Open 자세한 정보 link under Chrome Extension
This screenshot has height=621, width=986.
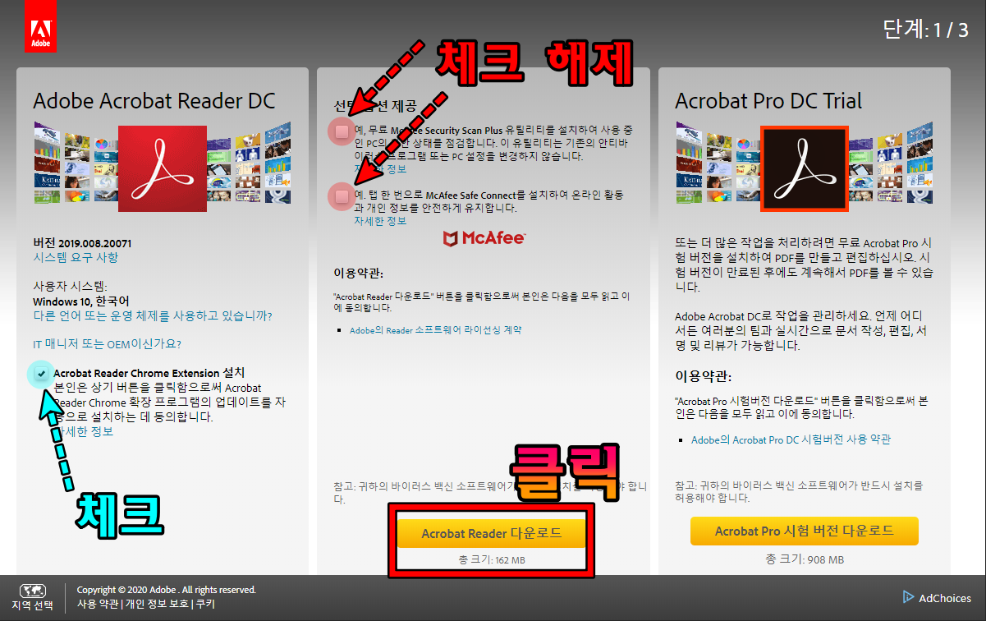[x=85, y=431]
